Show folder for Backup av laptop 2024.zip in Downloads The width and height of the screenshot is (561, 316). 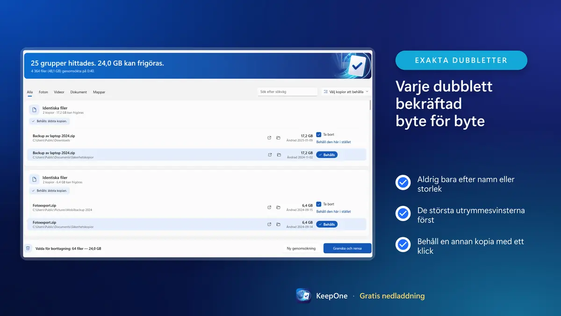(278, 138)
